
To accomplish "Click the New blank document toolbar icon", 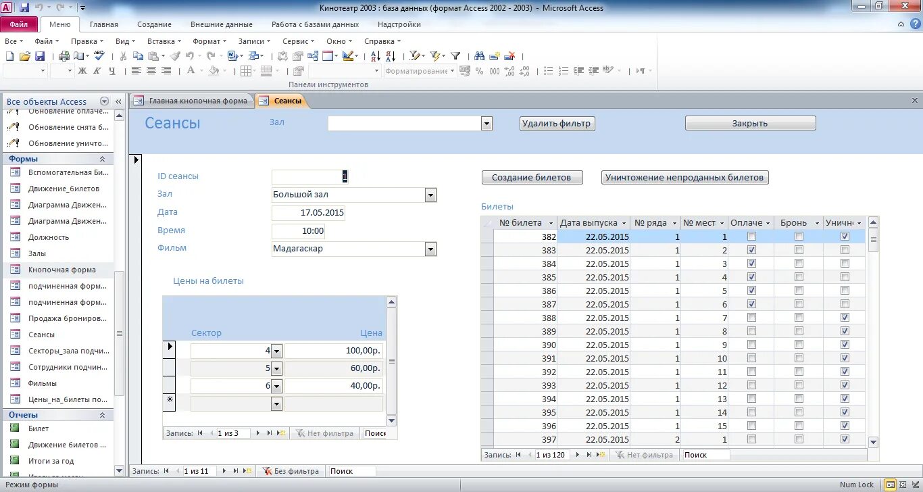I will 9,56.
